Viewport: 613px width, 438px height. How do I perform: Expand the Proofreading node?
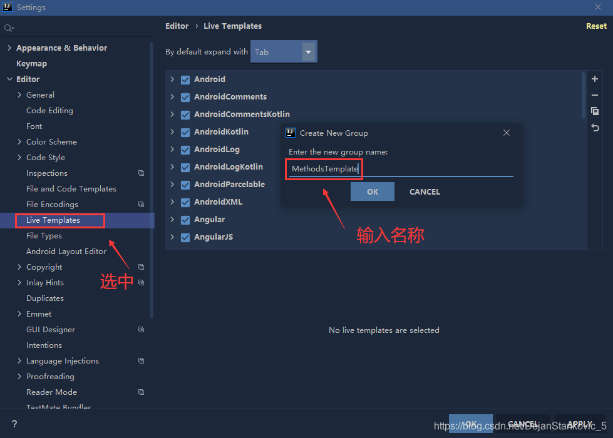point(19,376)
